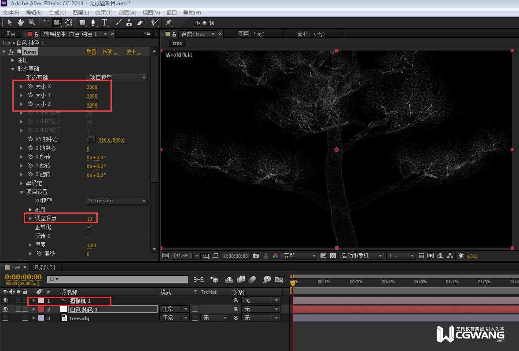The image size is (519, 351).
Task: Click the 选项... link for Form
Action: pos(110,52)
